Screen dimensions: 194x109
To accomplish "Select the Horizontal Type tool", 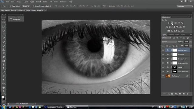I will pyautogui.click(x=4, y=76).
